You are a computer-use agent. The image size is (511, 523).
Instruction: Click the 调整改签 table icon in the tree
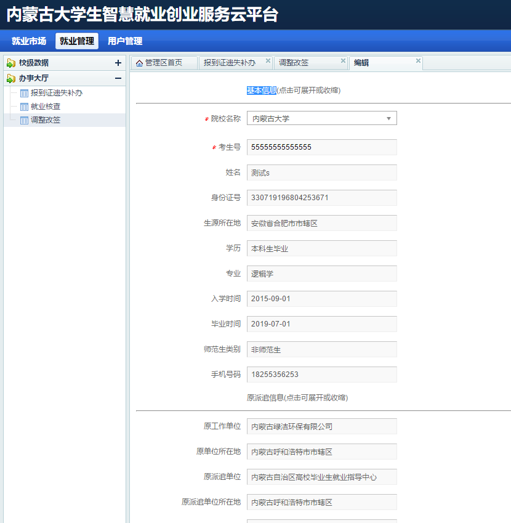point(24,120)
